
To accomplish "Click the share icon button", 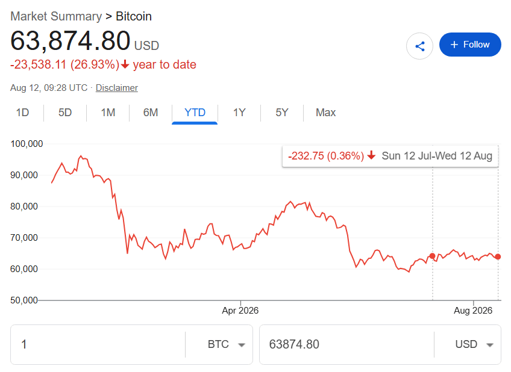I will [x=419, y=46].
